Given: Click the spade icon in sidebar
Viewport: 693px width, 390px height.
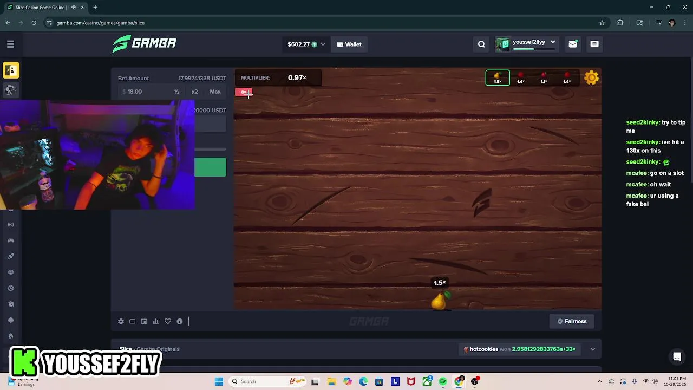Looking at the screenshot, I should coord(11,320).
